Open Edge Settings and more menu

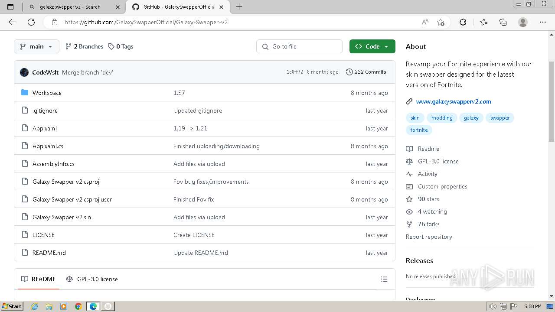pyautogui.click(x=543, y=22)
